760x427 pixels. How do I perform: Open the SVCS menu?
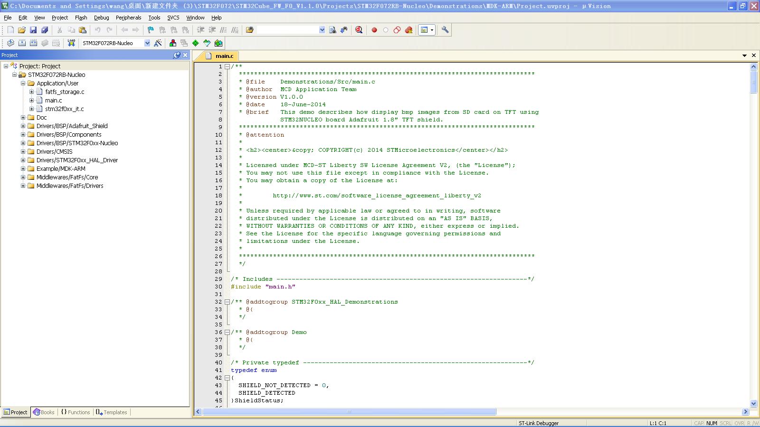click(x=173, y=18)
